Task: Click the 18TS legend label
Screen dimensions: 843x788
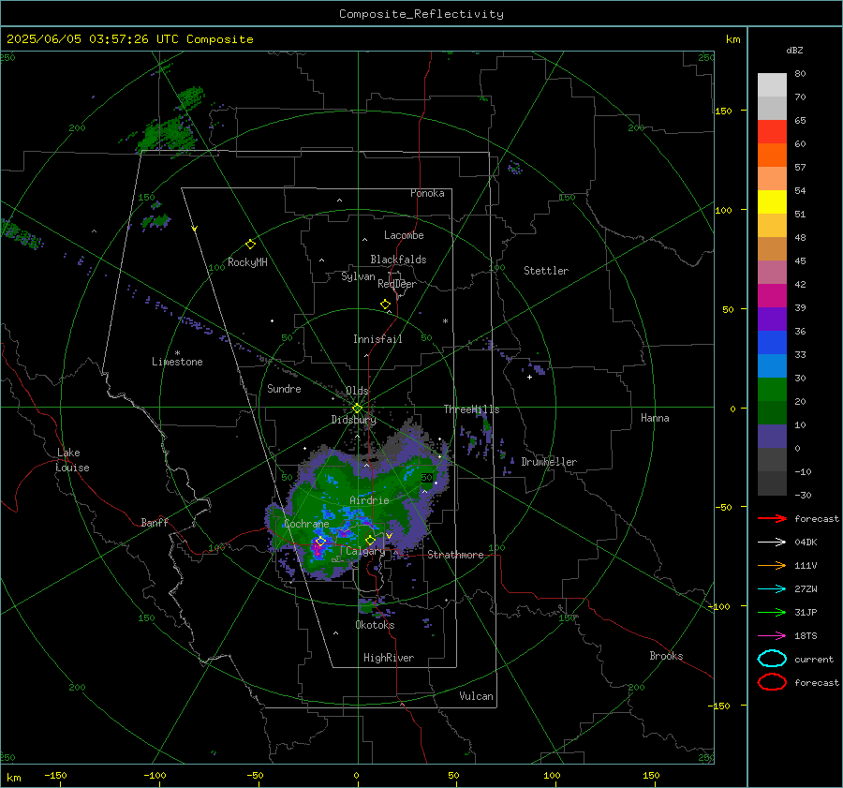Action: [x=806, y=635]
